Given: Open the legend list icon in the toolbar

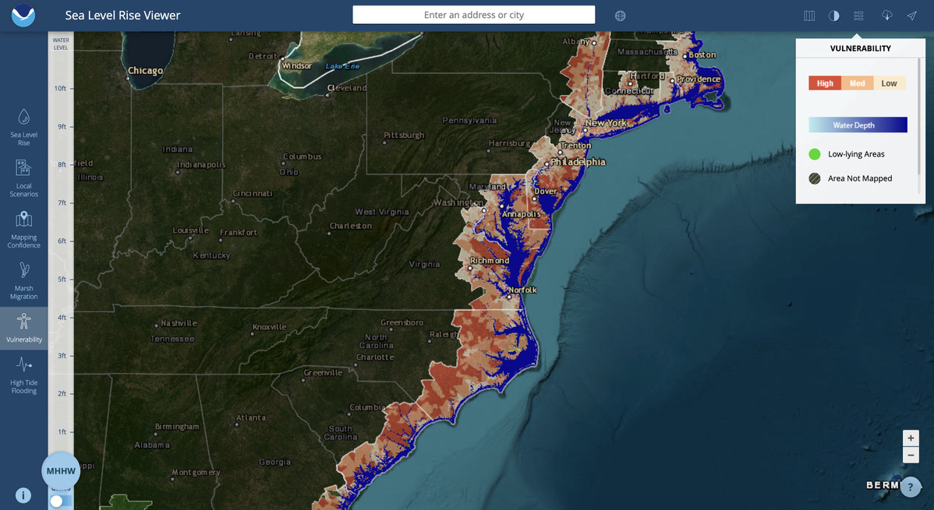Looking at the screenshot, I should click(858, 16).
